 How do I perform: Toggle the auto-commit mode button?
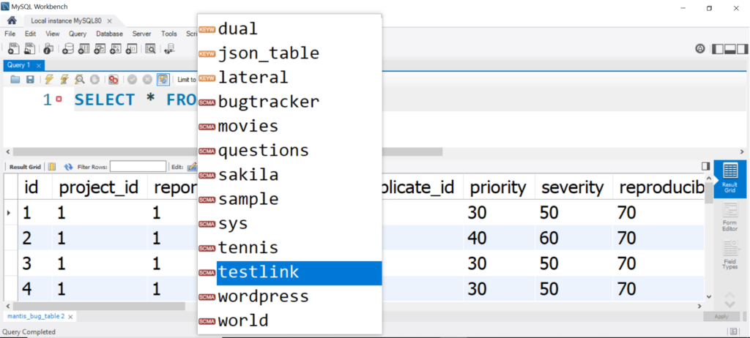163,79
